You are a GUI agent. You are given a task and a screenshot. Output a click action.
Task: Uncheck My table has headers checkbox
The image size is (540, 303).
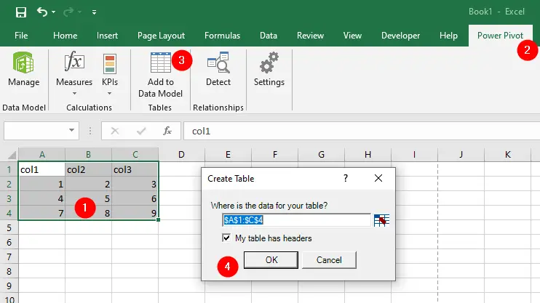pos(226,238)
